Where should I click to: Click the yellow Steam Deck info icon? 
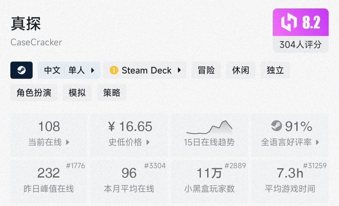[114, 70]
